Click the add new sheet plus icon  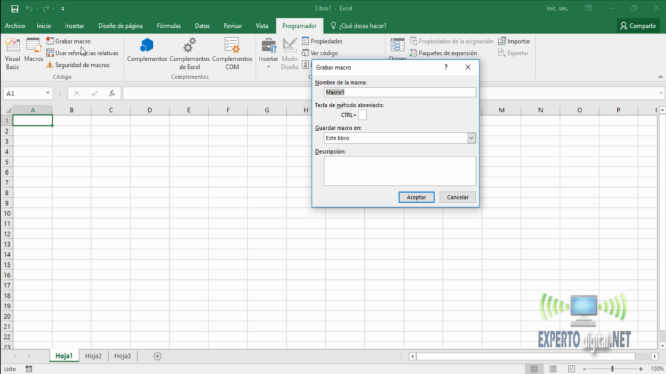157,356
